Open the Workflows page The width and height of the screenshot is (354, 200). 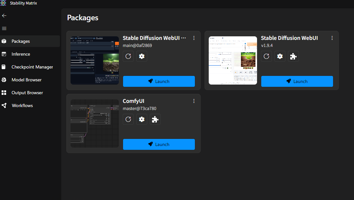point(30,105)
